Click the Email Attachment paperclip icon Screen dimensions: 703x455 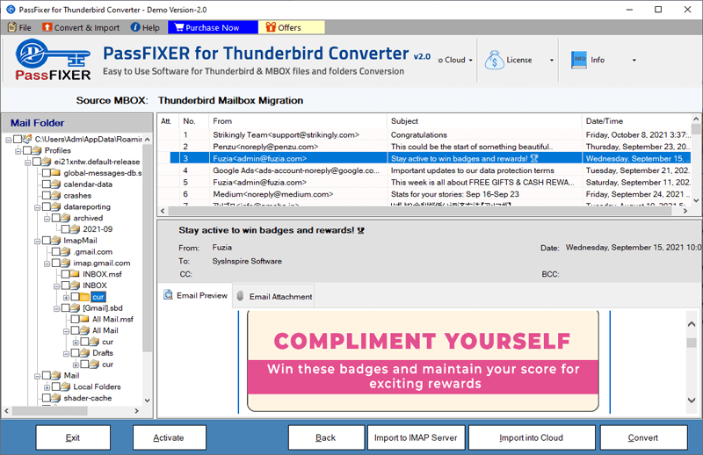click(240, 296)
